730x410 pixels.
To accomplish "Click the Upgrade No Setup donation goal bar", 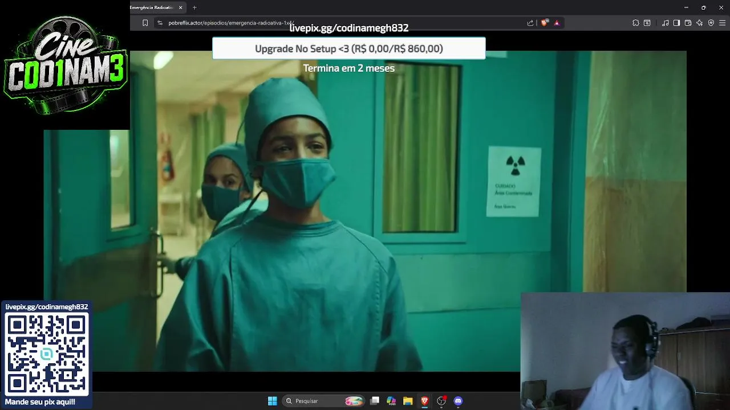I will click(349, 48).
